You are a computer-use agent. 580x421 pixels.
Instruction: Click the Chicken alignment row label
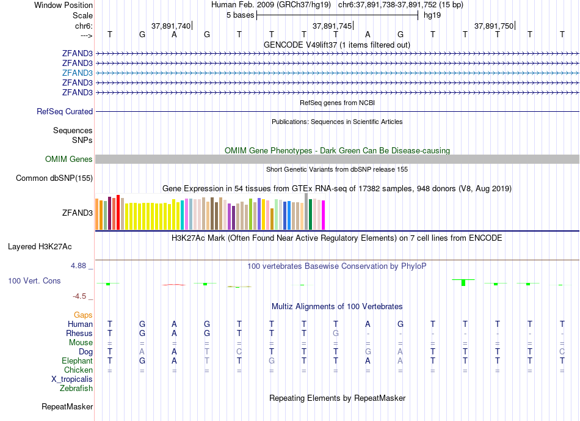[78, 370]
